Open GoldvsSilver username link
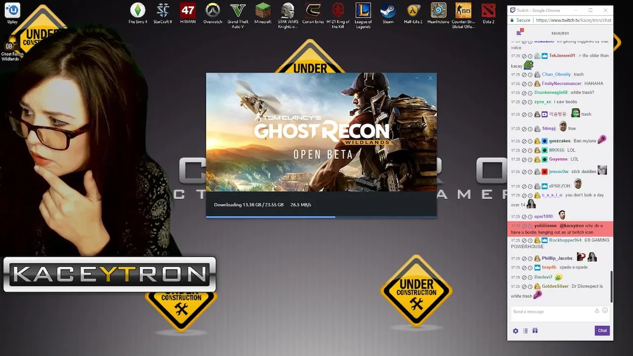The height and width of the screenshot is (356, 633). [x=555, y=286]
